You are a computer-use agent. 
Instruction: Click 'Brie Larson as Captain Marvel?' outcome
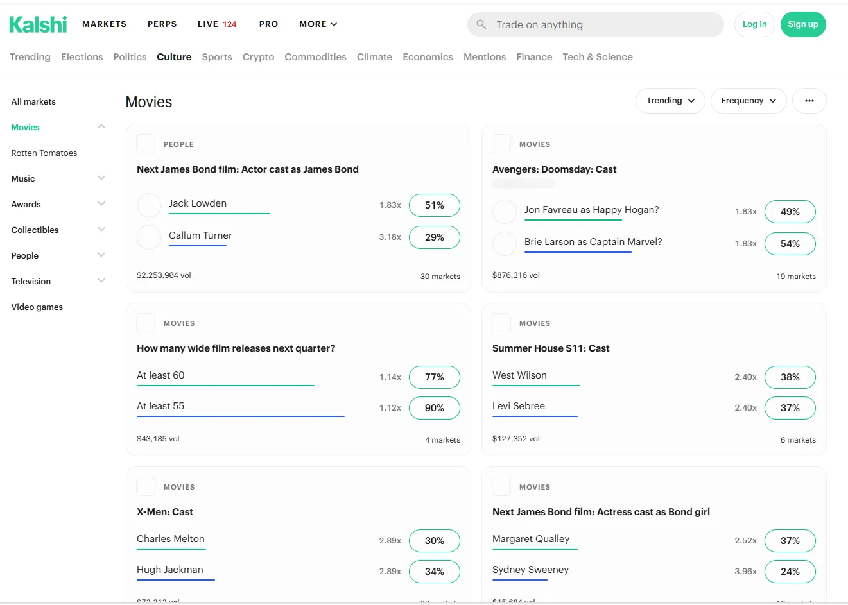[x=593, y=242]
